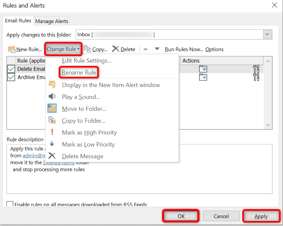Enable rules on RSS Feeds checkbox
283x226 pixels.
pyautogui.click(x=10, y=205)
